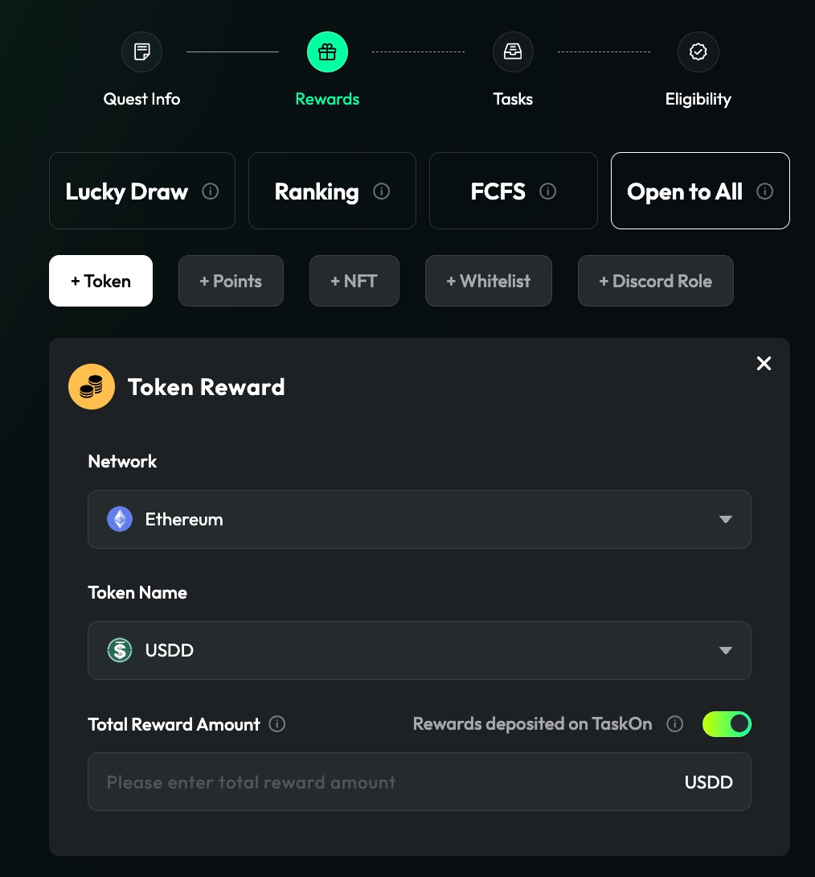The image size is (815, 877).
Task: Show info icon beside Ranking
Action: (382, 191)
